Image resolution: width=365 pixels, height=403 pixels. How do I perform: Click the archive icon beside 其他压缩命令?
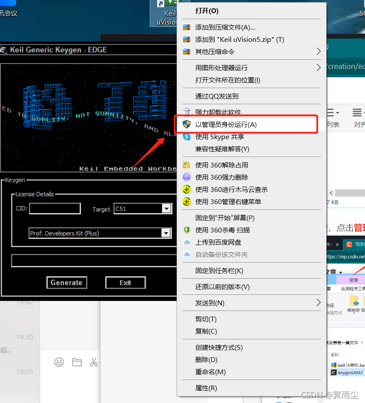point(187,51)
